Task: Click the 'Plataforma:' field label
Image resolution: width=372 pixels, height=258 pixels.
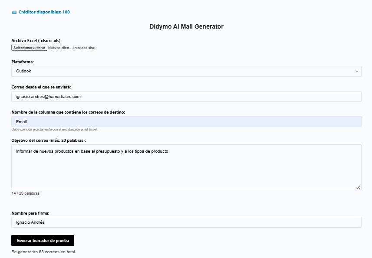Action: (23, 62)
